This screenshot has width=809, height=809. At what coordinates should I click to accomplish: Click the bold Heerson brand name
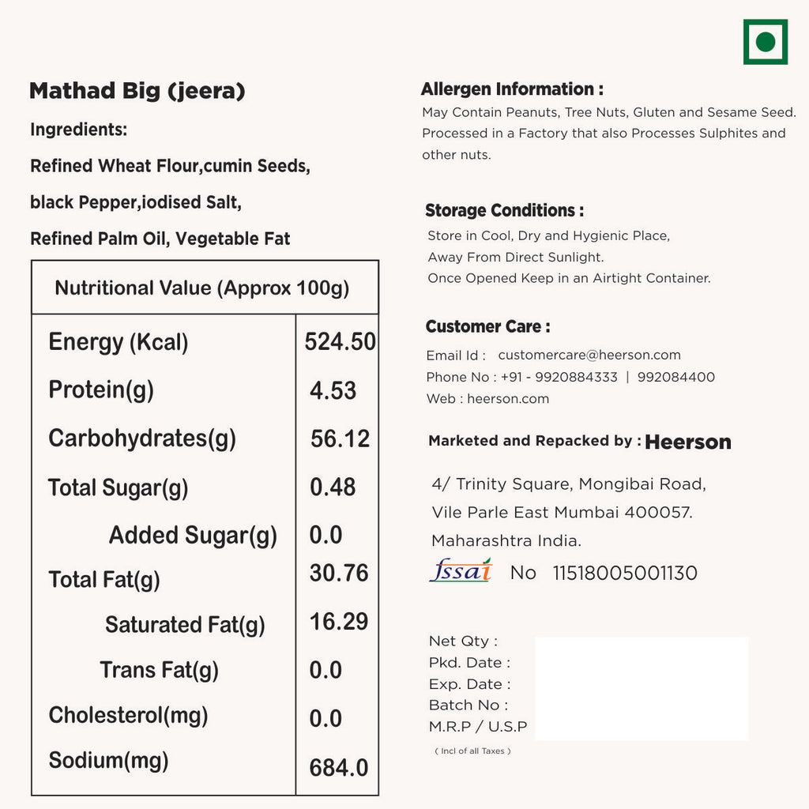point(687,442)
